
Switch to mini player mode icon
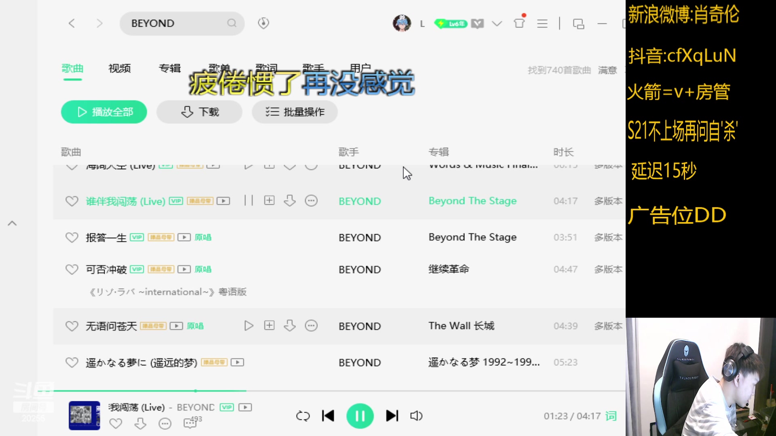tap(578, 24)
